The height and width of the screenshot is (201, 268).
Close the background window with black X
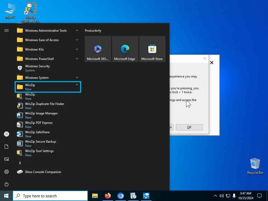click(212, 63)
